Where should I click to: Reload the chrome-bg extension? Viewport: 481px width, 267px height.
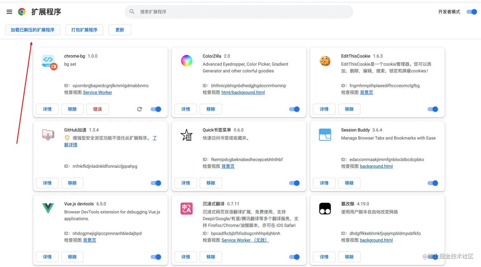click(139, 109)
